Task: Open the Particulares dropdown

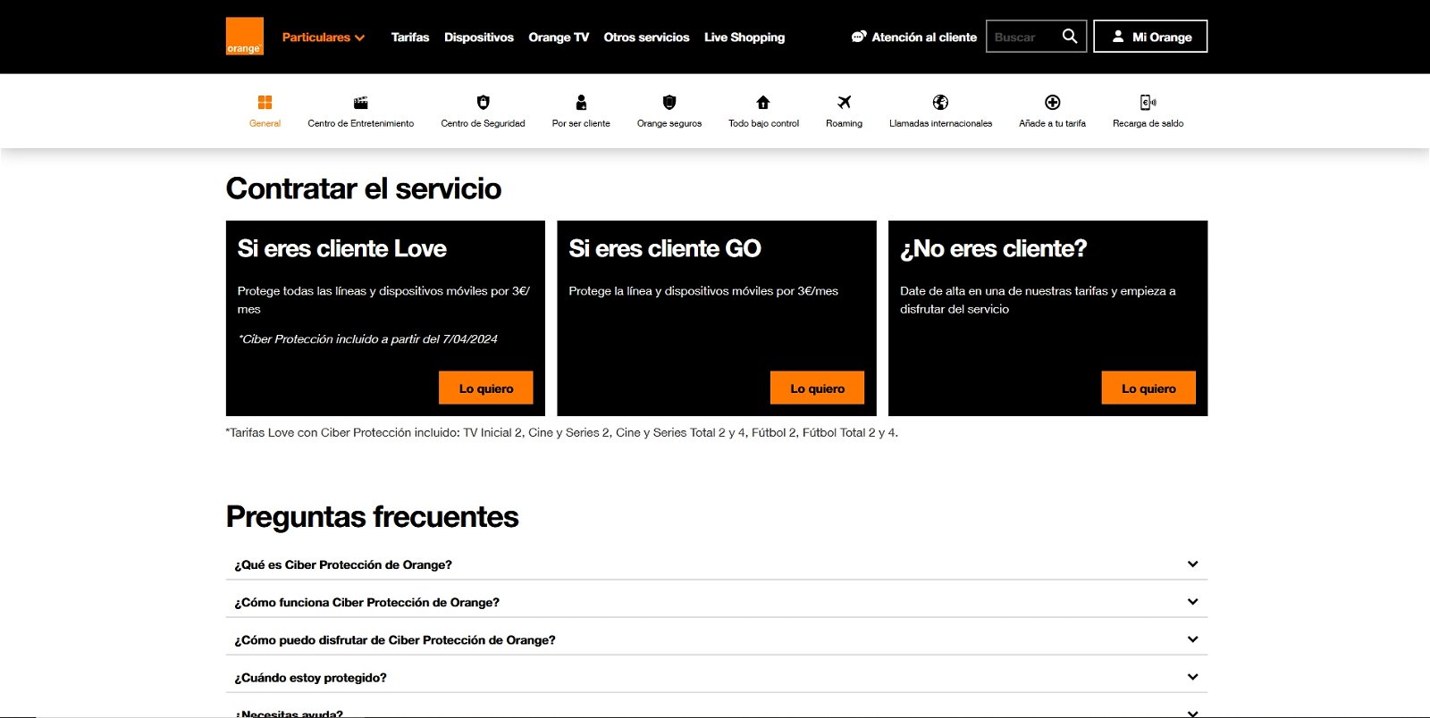Action: 324,38
